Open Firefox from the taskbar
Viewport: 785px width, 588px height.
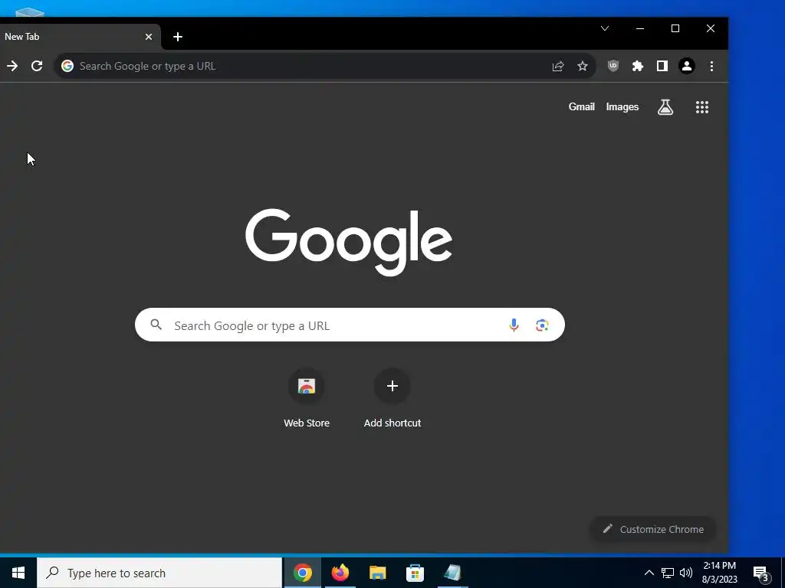pos(340,573)
